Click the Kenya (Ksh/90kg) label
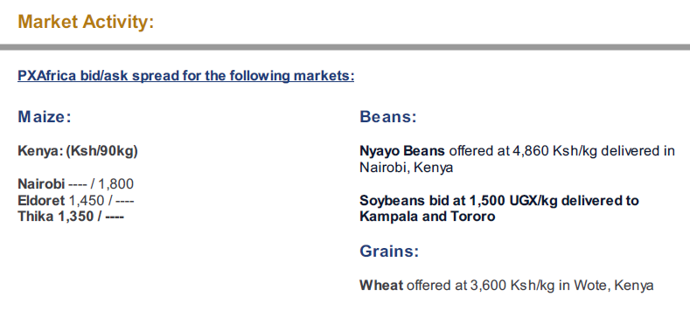Screen dimensions: 690x317 click(78, 151)
